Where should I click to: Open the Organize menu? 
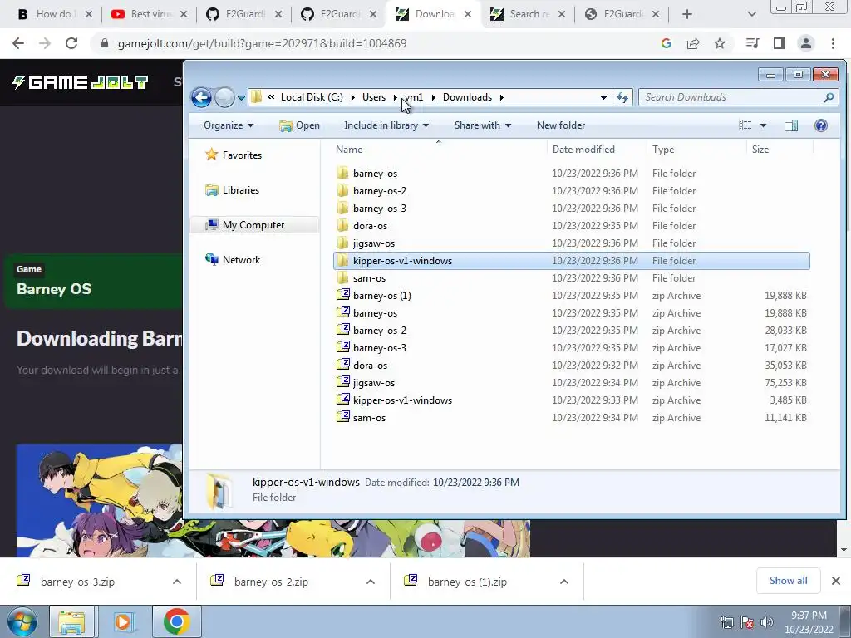pos(229,125)
